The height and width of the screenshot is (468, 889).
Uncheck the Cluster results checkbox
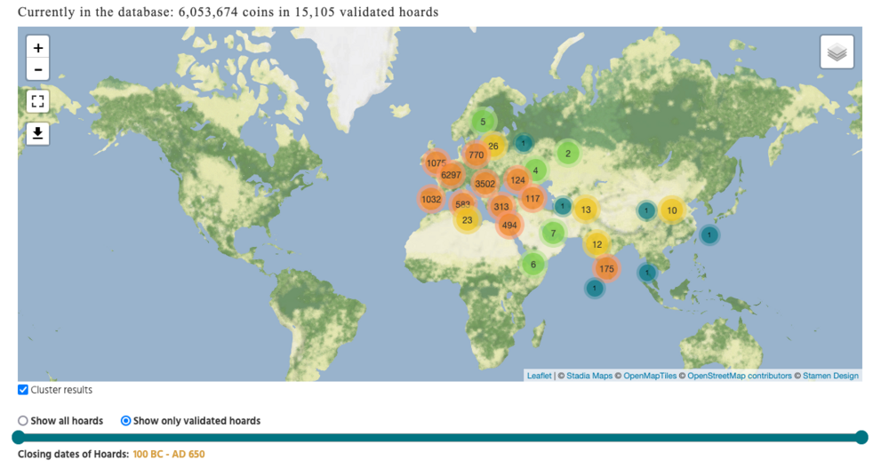23,390
